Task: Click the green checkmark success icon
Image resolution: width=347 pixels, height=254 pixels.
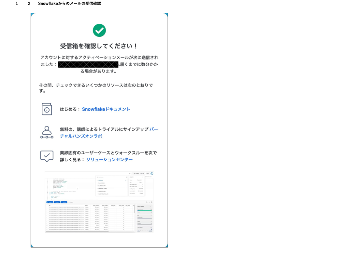Action: tap(99, 30)
